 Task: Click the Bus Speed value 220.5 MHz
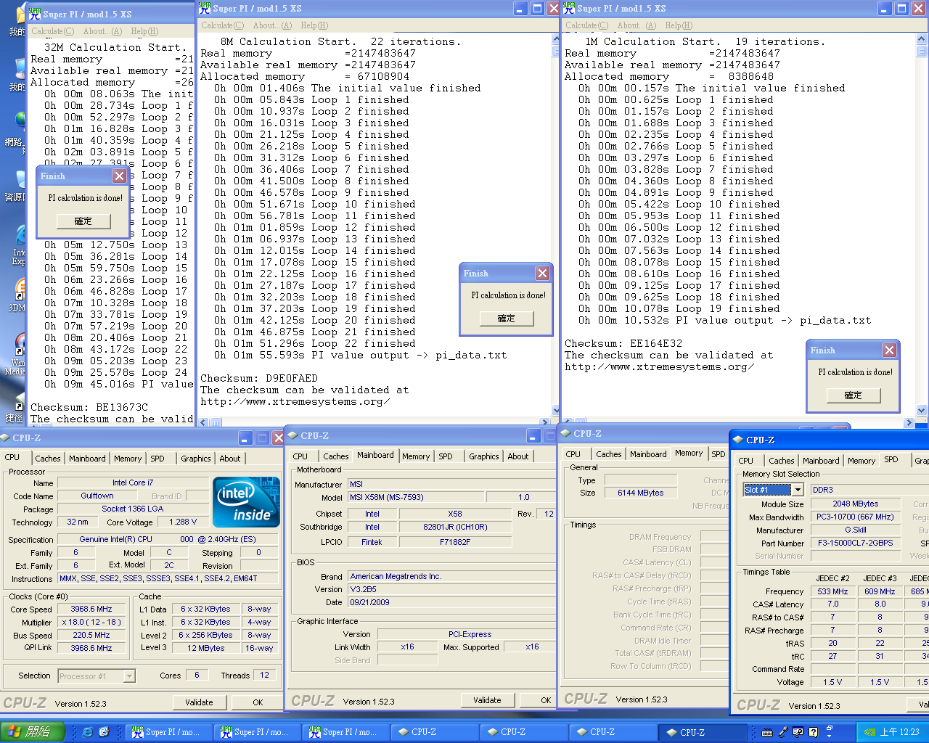coord(91,635)
